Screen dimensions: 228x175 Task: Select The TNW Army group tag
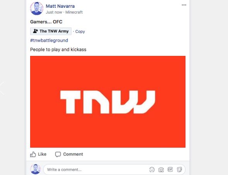pos(51,31)
